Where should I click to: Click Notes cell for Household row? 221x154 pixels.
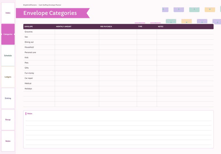[x=185, y=47]
